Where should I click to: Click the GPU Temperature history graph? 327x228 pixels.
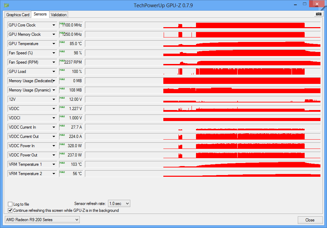tap(203, 44)
